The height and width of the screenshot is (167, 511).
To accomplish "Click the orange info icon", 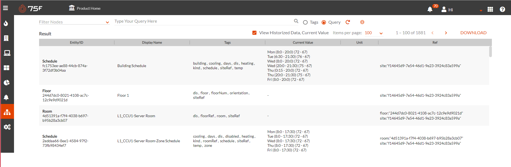I will pos(362,22).
